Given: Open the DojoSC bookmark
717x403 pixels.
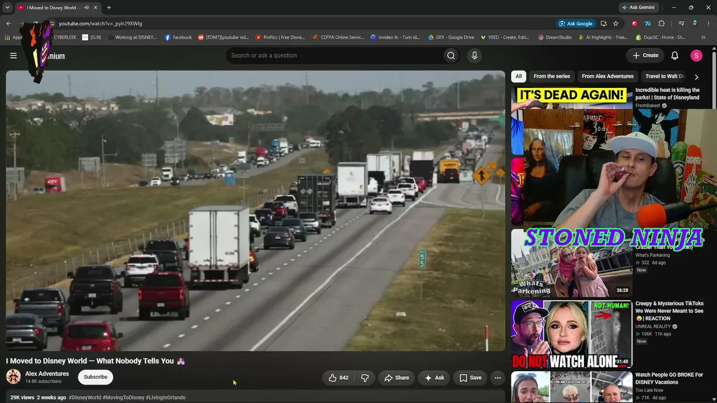Looking at the screenshot, I should coord(660,38).
